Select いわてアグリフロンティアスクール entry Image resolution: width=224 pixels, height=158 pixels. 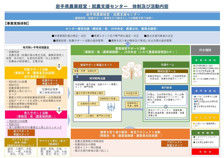(205, 138)
